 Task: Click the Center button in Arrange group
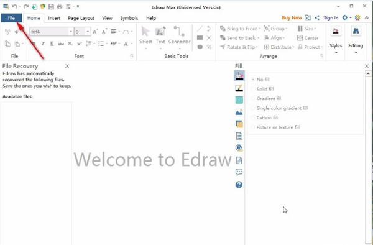(x=308, y=38)
